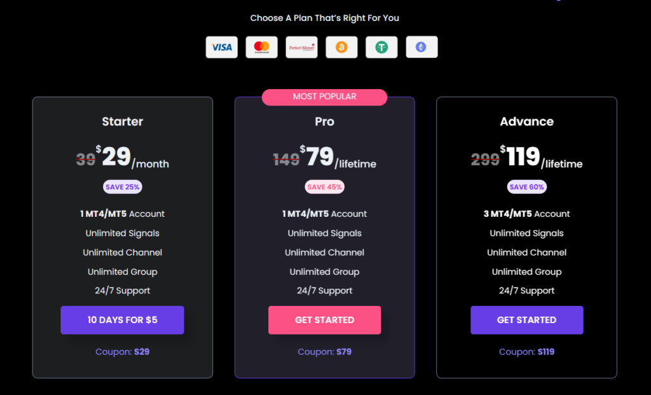Click the 3 MT4/MT5 Account feature text

(526, 214)
